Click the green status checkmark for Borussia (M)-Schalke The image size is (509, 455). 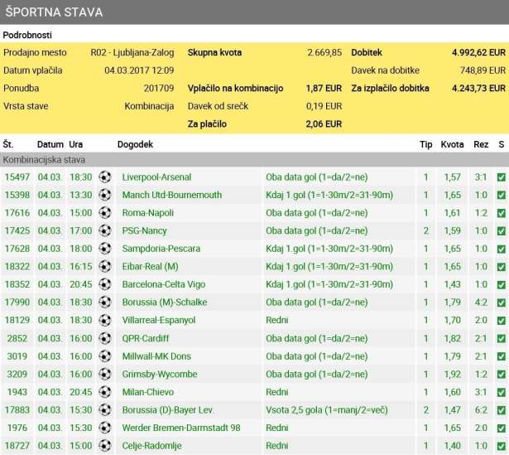[x=502, y=303]
